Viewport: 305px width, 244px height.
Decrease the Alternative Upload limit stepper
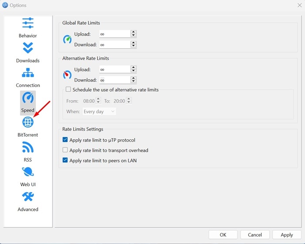pos(133,70)
